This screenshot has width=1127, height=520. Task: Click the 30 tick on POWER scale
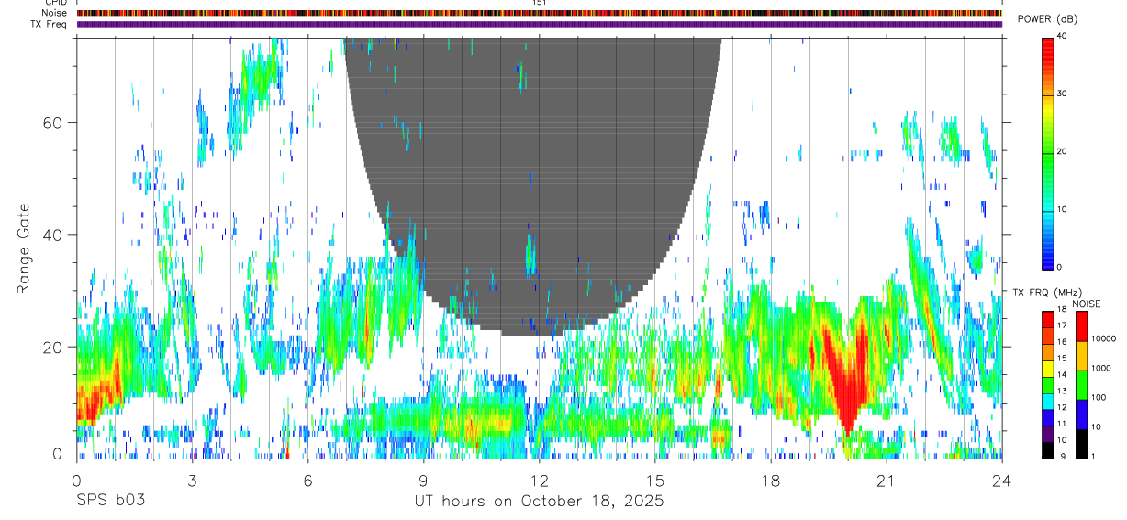point(1064,94)
